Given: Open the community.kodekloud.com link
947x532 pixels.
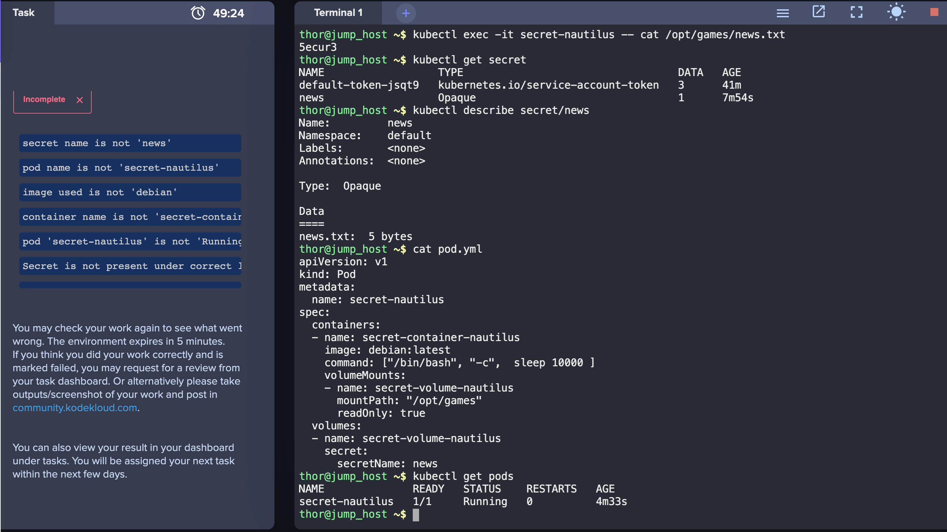Looking at the screenshot, I should 75,407.
